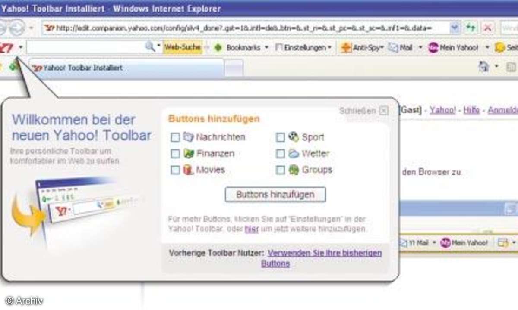Click the red Stop loading button
This screenshot has height=310, width=518.
[x=488, y=28]
